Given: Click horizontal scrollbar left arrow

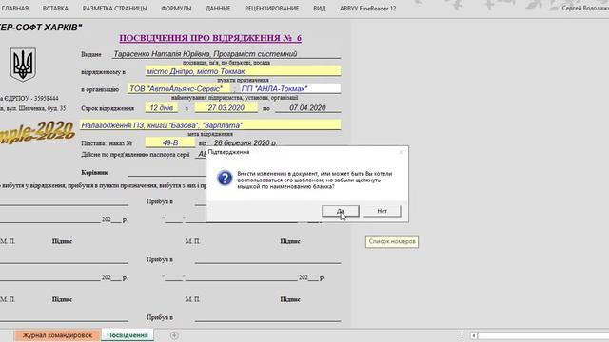Looking at the screenshot, I should 474,335.
